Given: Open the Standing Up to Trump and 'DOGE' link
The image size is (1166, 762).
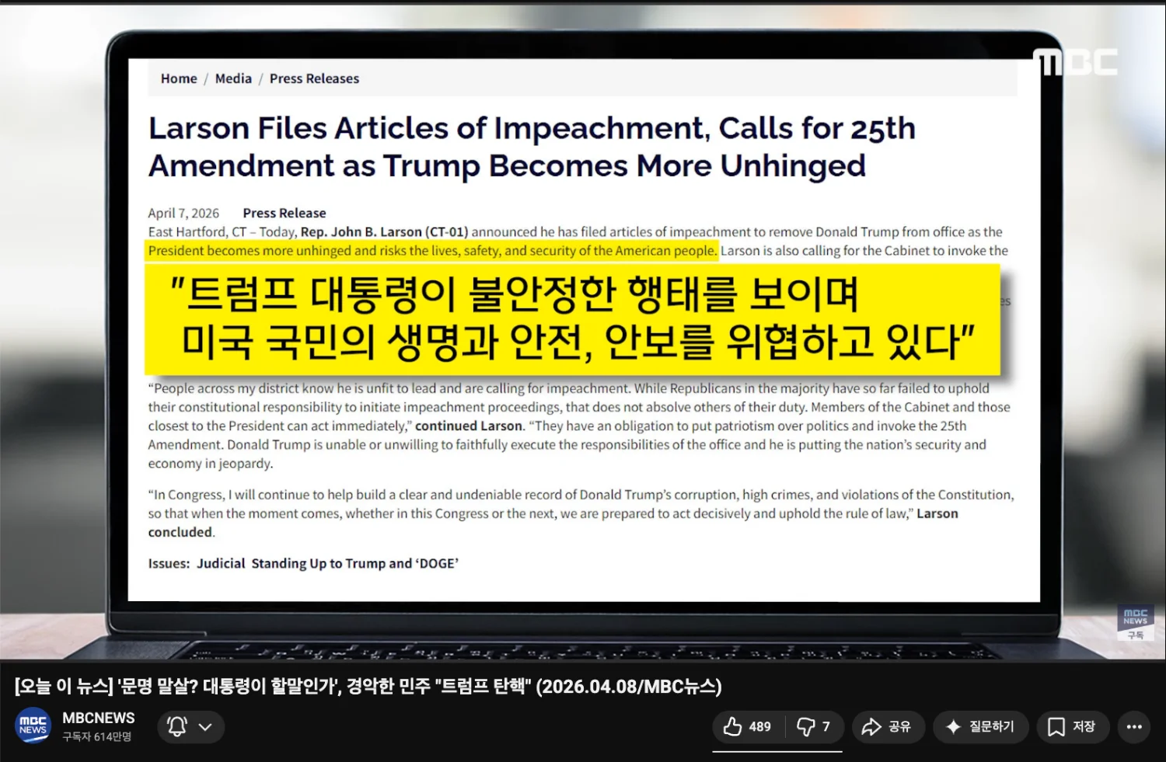Looking at the screenshot, I should (x=354, y=563).
